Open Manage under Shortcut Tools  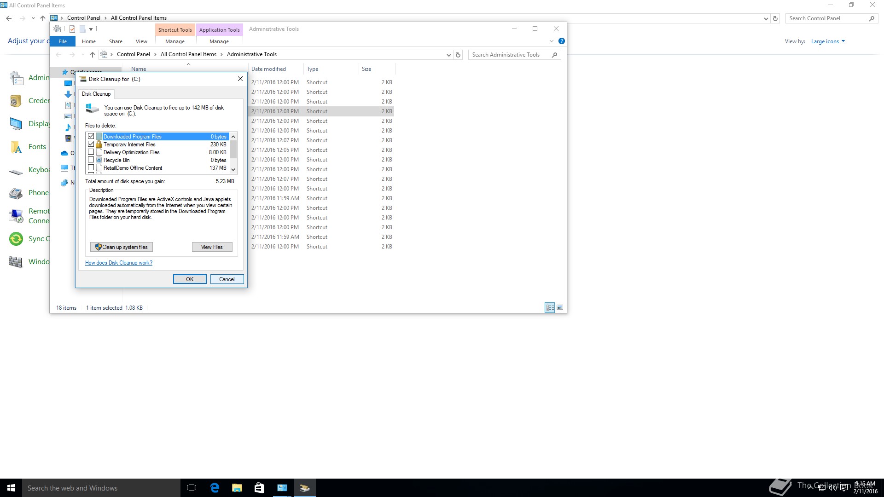coord(175,41)
